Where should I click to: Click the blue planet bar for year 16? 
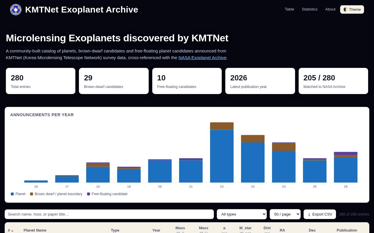(36, 181)
